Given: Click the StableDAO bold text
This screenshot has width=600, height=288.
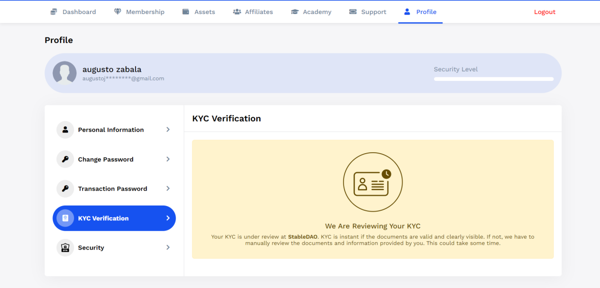Looking at the screenshot, I should click(x=303, y=237).
